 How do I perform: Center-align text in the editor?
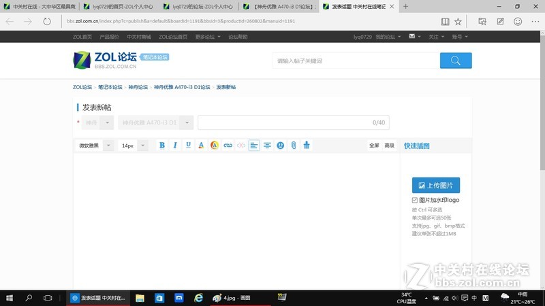click(x=267, y=146)
